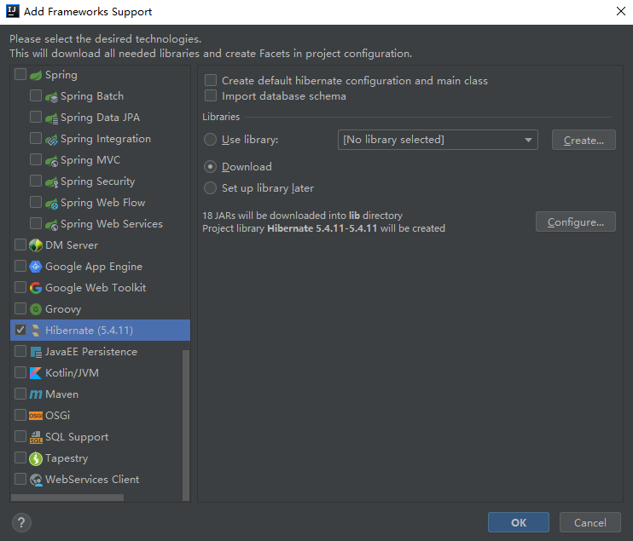
Task: Tick the Google Web Toolkit checkbox
Action: click(20, 287)
